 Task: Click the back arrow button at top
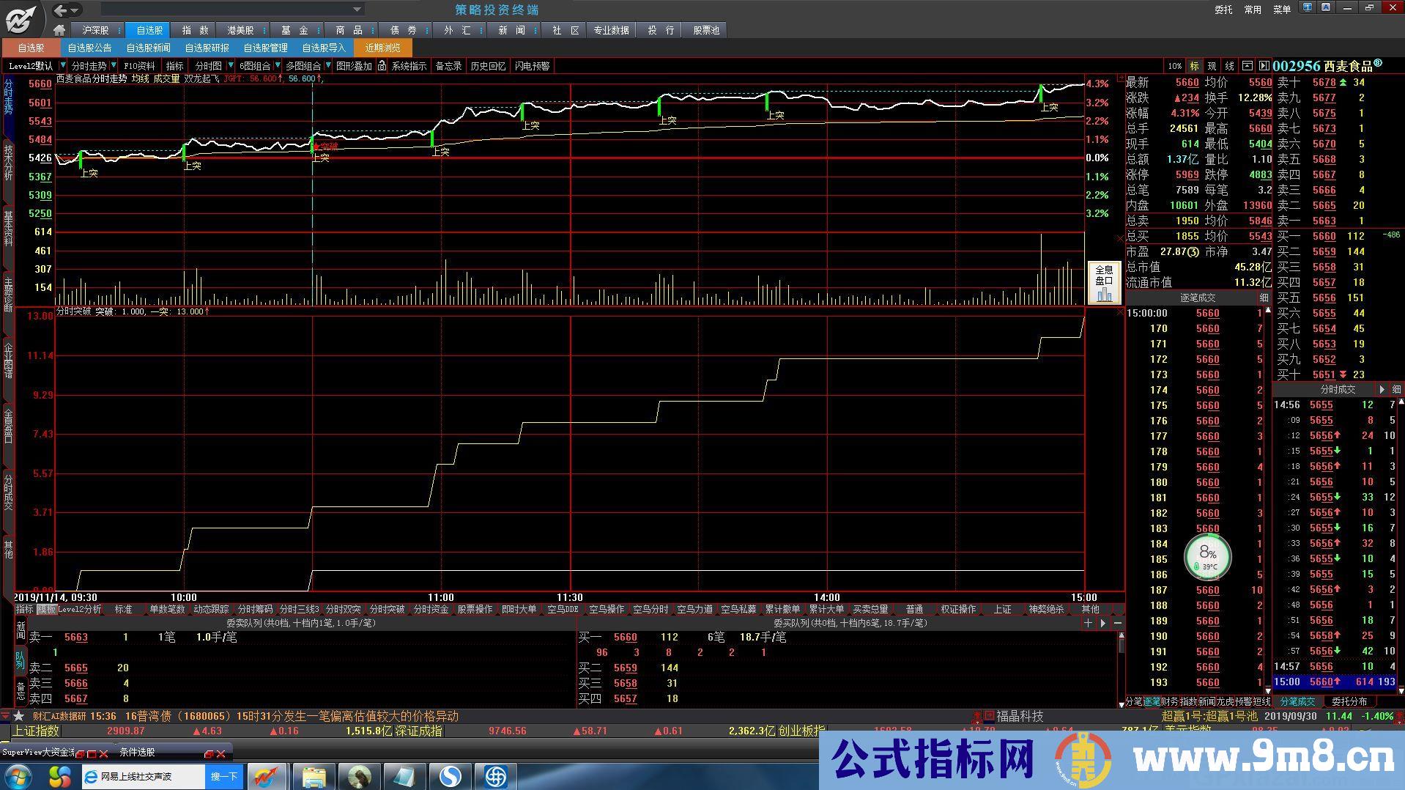(61, 10)
